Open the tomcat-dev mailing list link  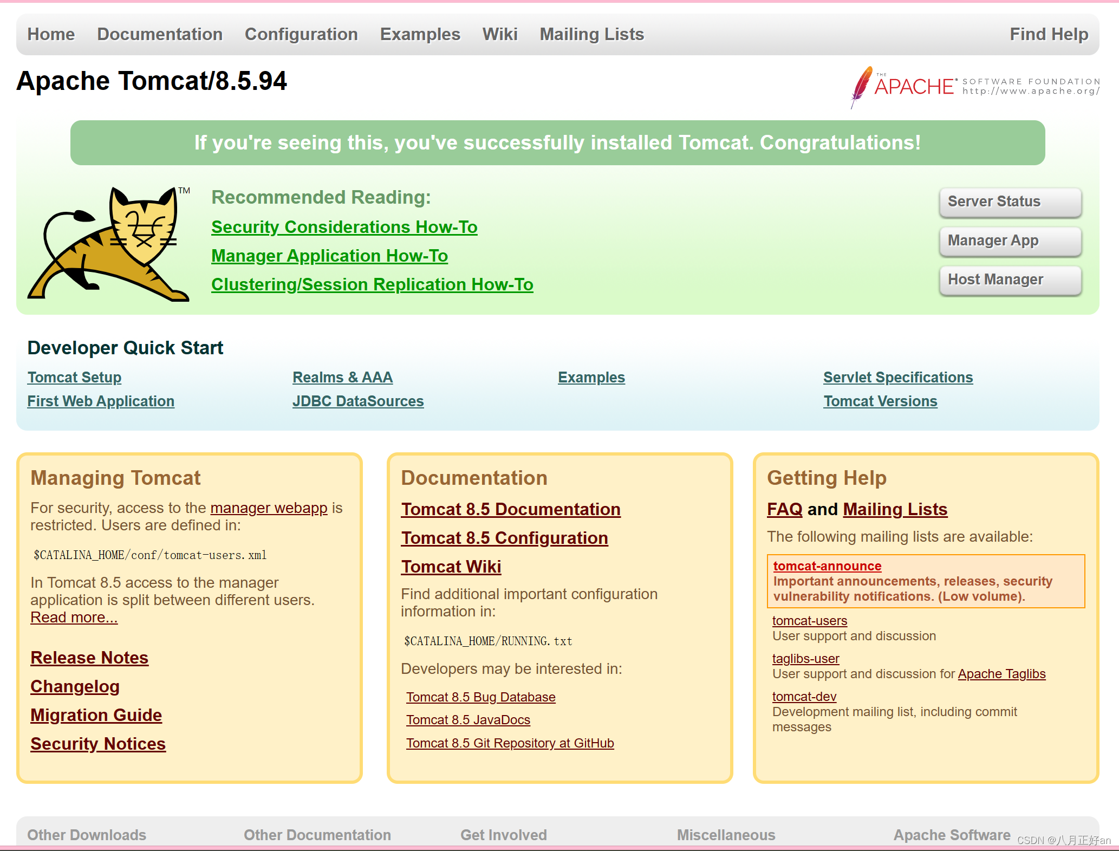(804, 697)
